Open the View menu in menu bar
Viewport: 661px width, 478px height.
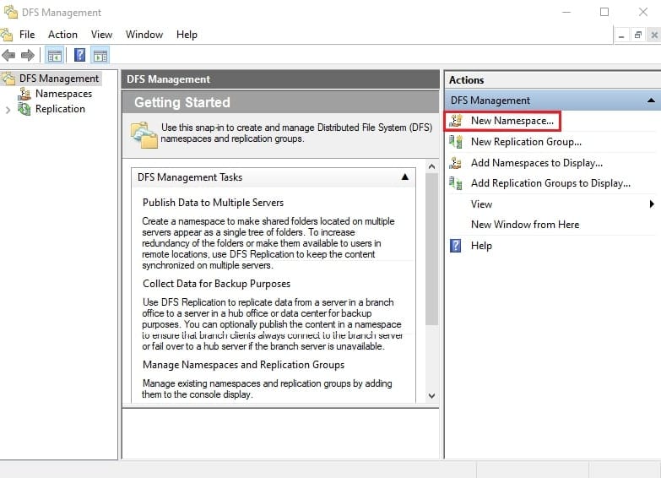coord(101,35)
